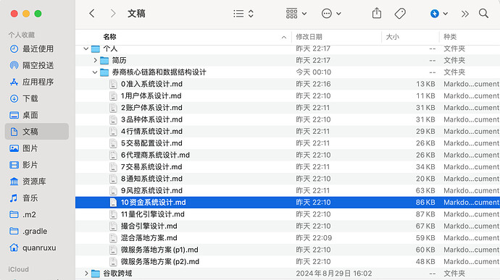Select the 谷歌跨域 folder row
Viewport: 500px width, 280px height.
[x=288, y=273]
